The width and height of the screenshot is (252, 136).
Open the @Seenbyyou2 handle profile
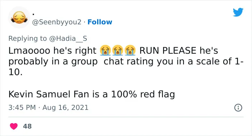tap(57, 22)
